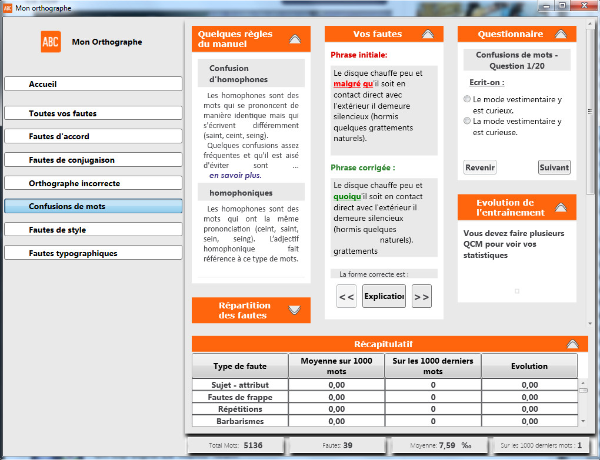Click the green corrected word 'quoiqu'
The width and height of the screenshot is (600, 460).
pyautogui.click(x=347, y=196)
